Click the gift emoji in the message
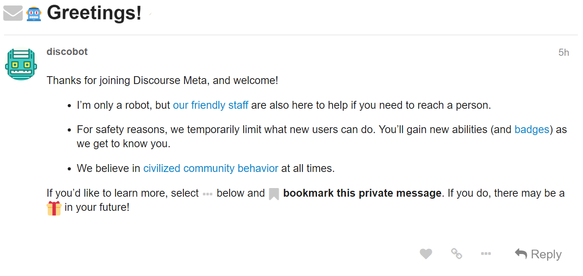 pos(54,208)
